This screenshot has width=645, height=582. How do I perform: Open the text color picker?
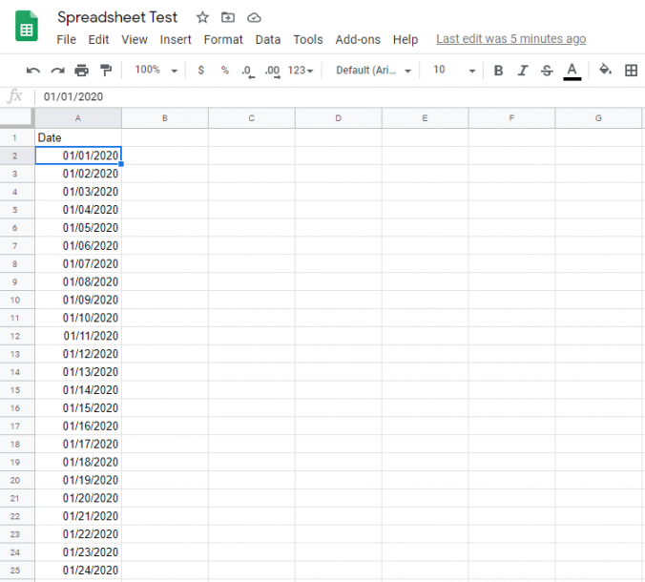click(572, 72)
